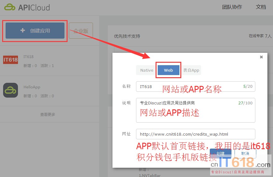Select the Web app type tab
Screen dimensions: 273x177
(x=168, y=70)
